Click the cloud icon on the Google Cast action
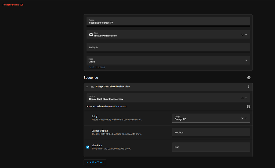 [x=92, y=87]
